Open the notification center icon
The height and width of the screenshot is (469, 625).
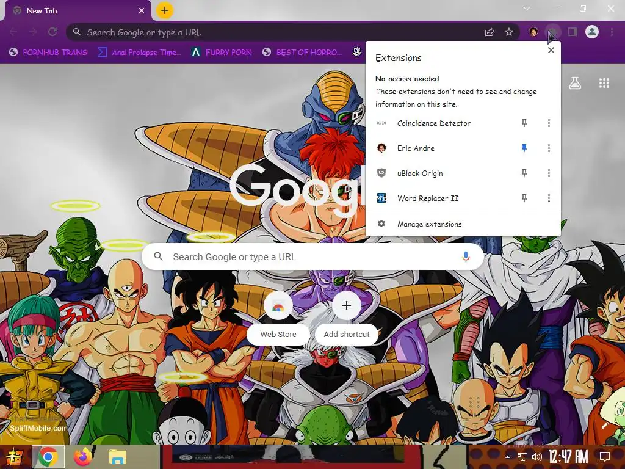click(x=605, y=457)
